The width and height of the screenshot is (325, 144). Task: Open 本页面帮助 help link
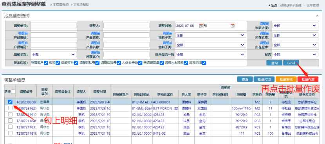click(61, 5)
